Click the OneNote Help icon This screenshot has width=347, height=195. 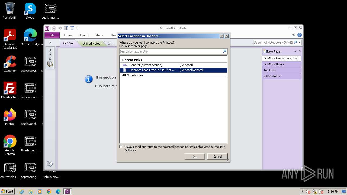tap(300, 35)
